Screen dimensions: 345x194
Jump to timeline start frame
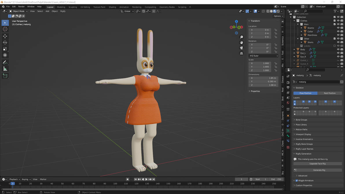pyautogui.click(x=135, y=179)
